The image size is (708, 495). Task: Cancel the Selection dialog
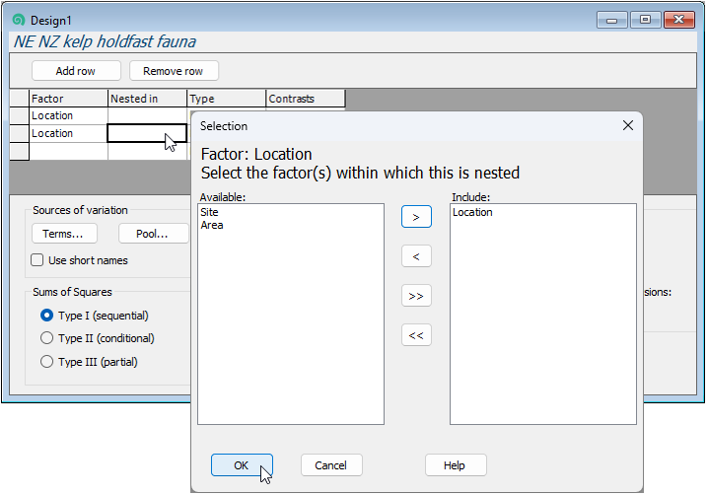coord(331,465)
